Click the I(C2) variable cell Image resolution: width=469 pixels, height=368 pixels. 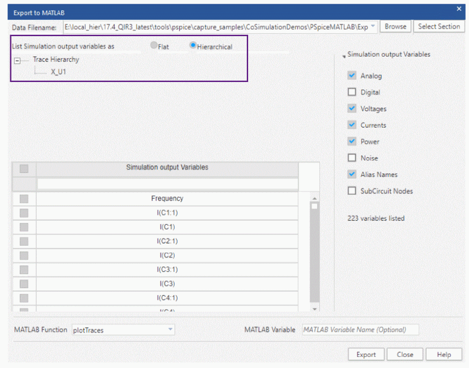pyautogui.click(x=167, y=255)
